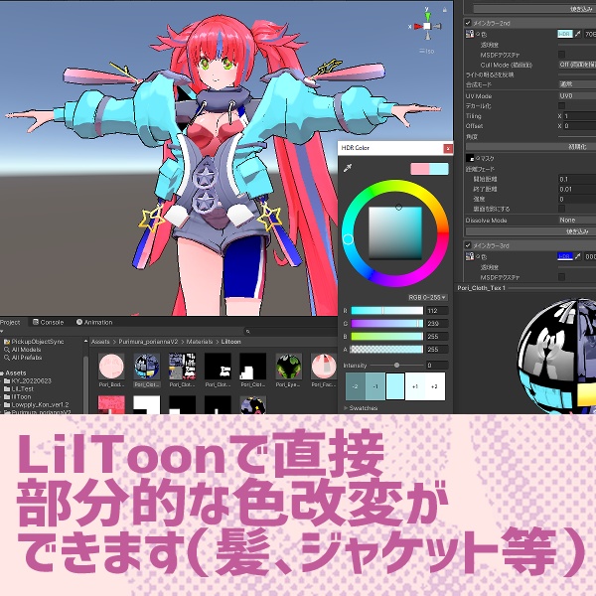Screen dimensions: 596x596
Task: Open the Lowpply_Kon_ver1.2 folder
Action: tap(37, 405)
